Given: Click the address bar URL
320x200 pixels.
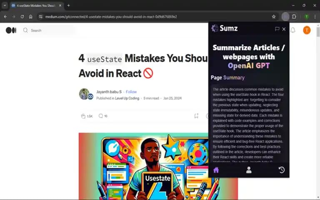Looking at the screenshot, I should (x=111, y=17).
